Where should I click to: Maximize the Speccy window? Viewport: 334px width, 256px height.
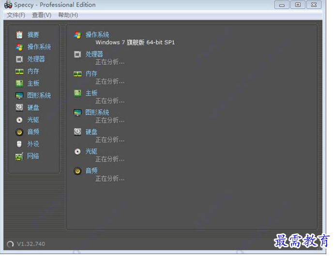tap(298, 5)
